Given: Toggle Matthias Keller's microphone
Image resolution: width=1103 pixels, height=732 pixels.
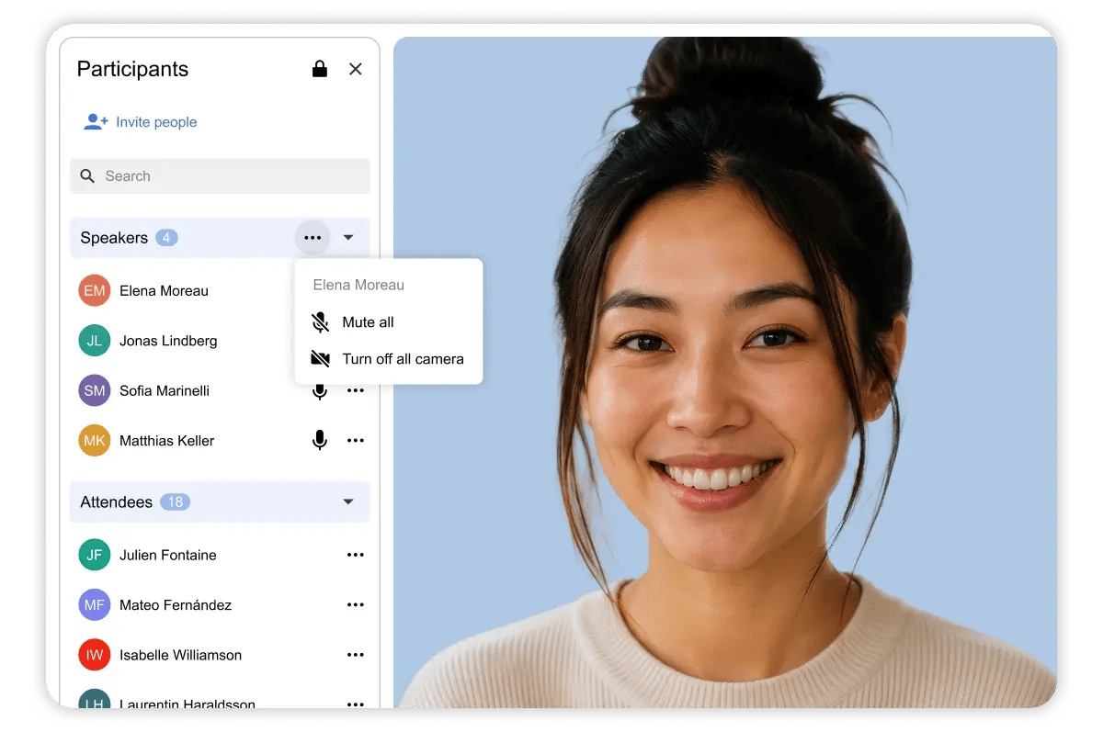Looking at the screenshot, I should [319, 441].
